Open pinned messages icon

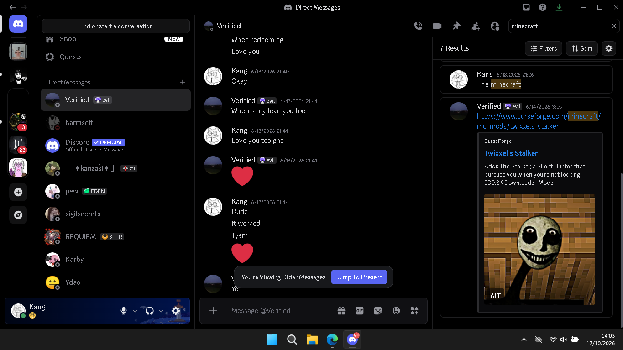pos(456,26)
